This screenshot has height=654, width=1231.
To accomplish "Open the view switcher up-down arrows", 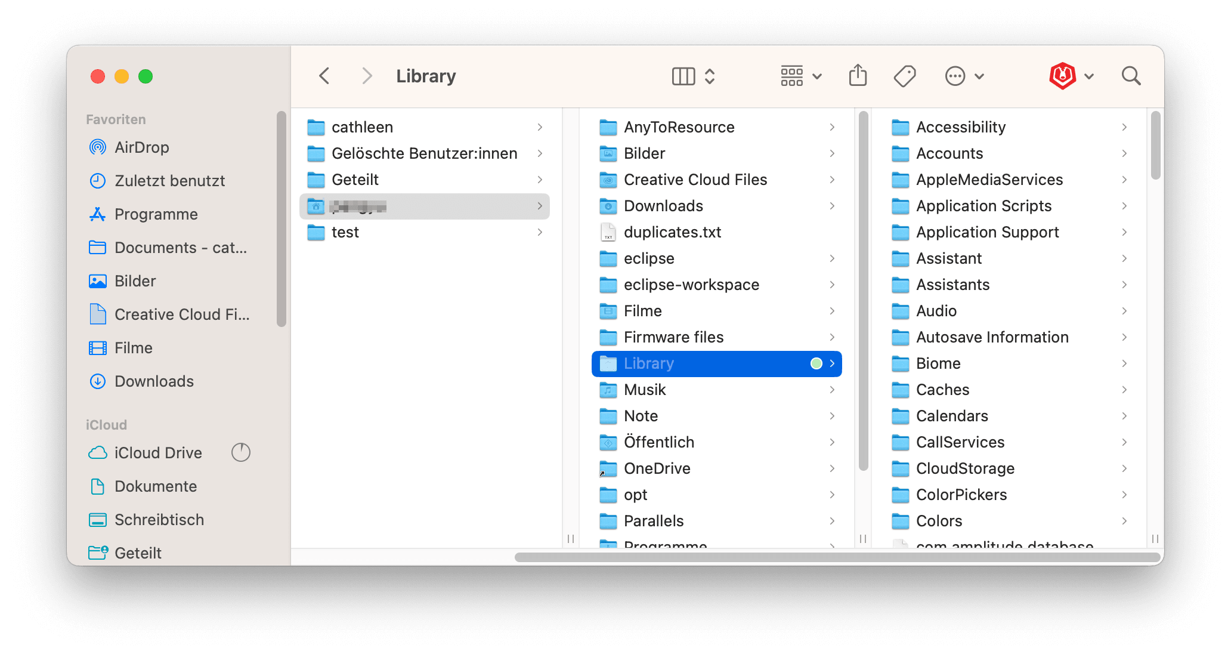I will 710,76.
